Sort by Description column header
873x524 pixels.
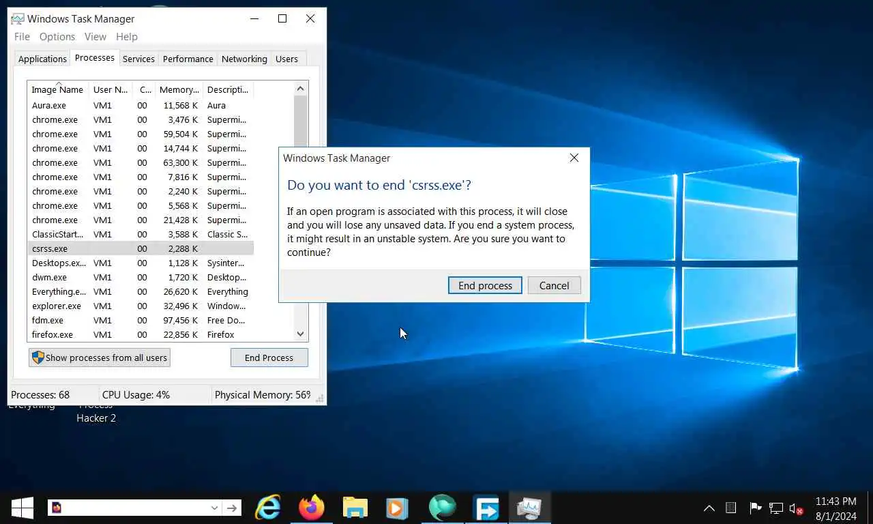tap(228, 89)
